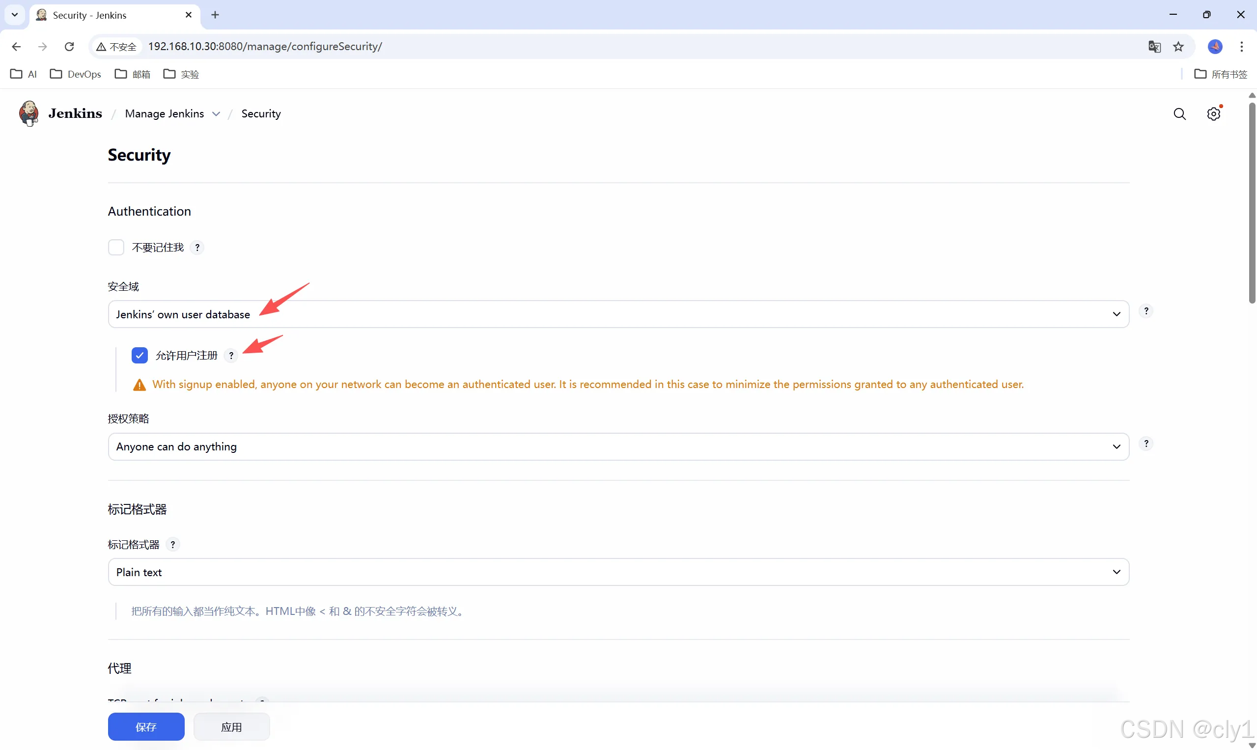The width and height of the screenshot is (1257, 750).
Task: Uncheck the 允许用户注册 checkbox
Action: pyautogui.click(x=140, y=355)
